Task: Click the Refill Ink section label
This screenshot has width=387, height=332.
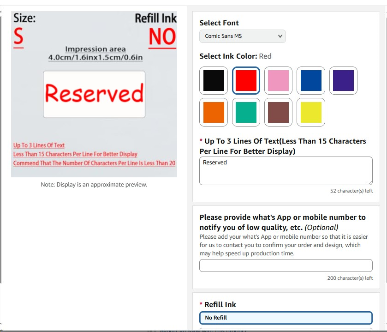Action: [220, 304]
